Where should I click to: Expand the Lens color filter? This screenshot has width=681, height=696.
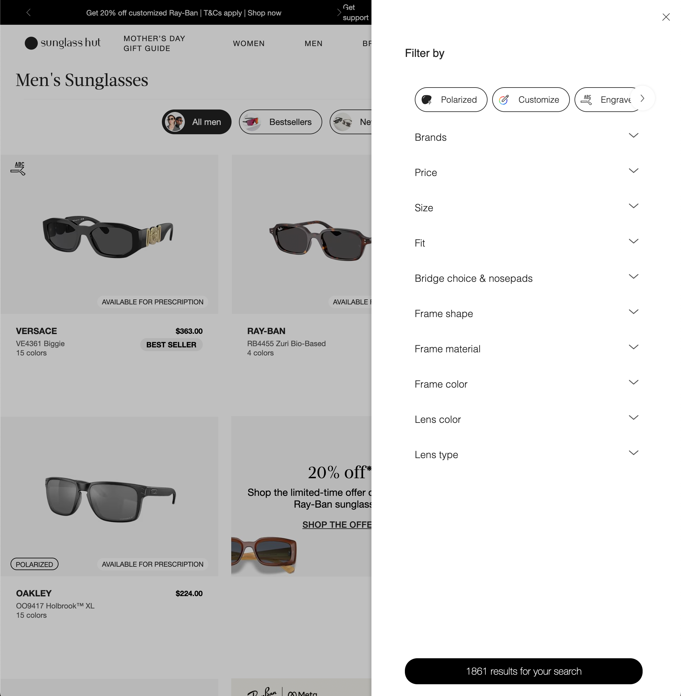(x=527, y=419)
